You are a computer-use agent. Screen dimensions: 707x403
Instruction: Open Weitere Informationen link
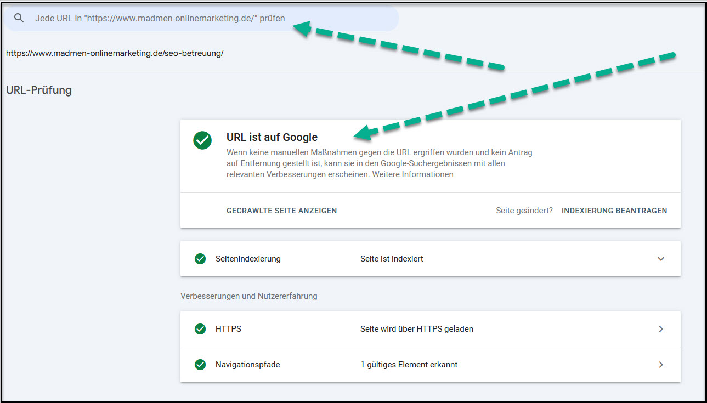click(x=413, y=174)
